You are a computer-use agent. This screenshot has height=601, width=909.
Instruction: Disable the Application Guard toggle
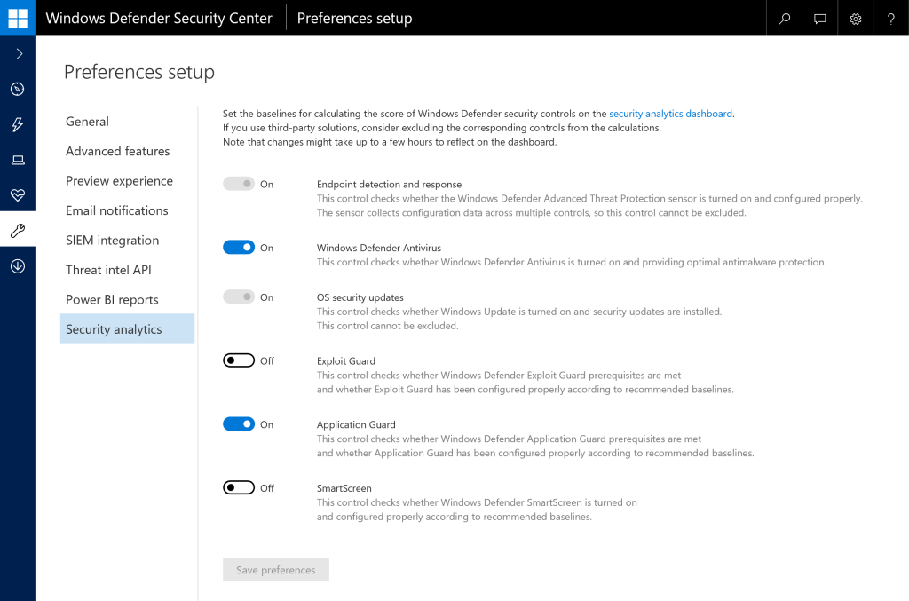pyautogui.click(x=239, y=424)
